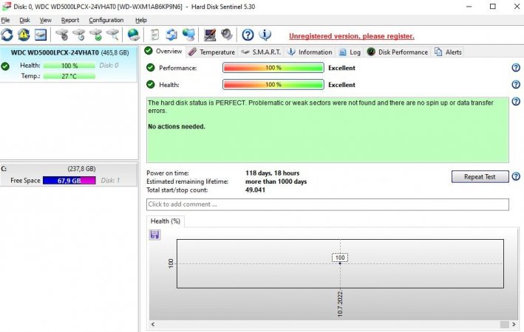This screenshot has width=524, height=332.
Task: Click the green check icon beside Health label
Action: point(151,84)
